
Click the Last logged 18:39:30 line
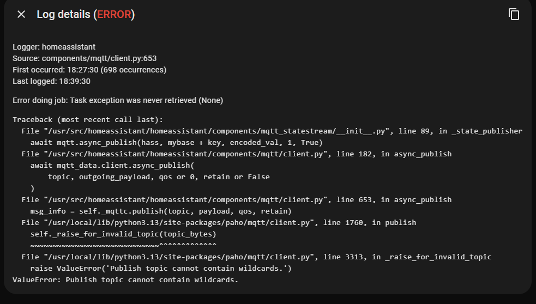(51, 81)
